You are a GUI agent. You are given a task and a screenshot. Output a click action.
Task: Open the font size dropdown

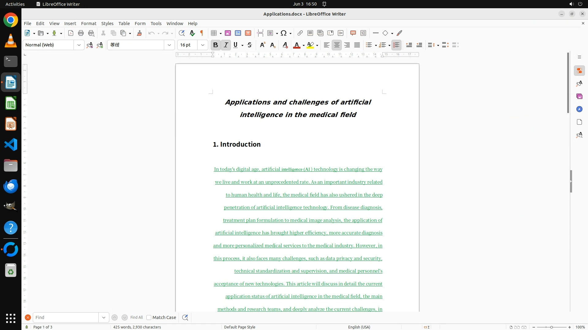tap(202, 45)
